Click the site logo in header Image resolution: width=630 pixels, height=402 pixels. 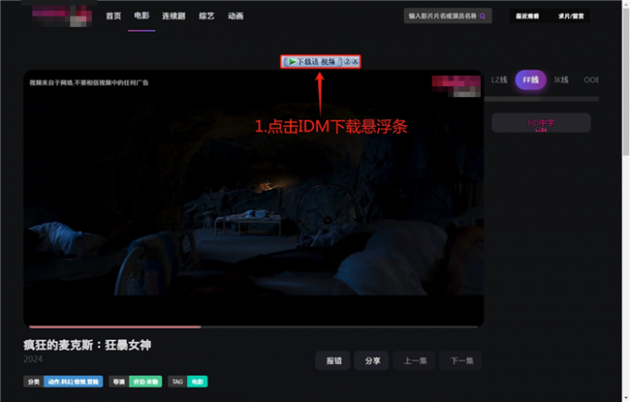point(62,16)
